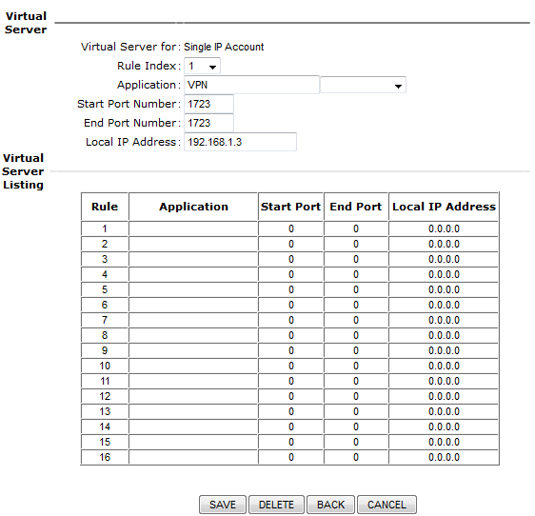Click the Virtual Server Listing heading
This screenshot has width=535, height=516.
pos(23,171)
